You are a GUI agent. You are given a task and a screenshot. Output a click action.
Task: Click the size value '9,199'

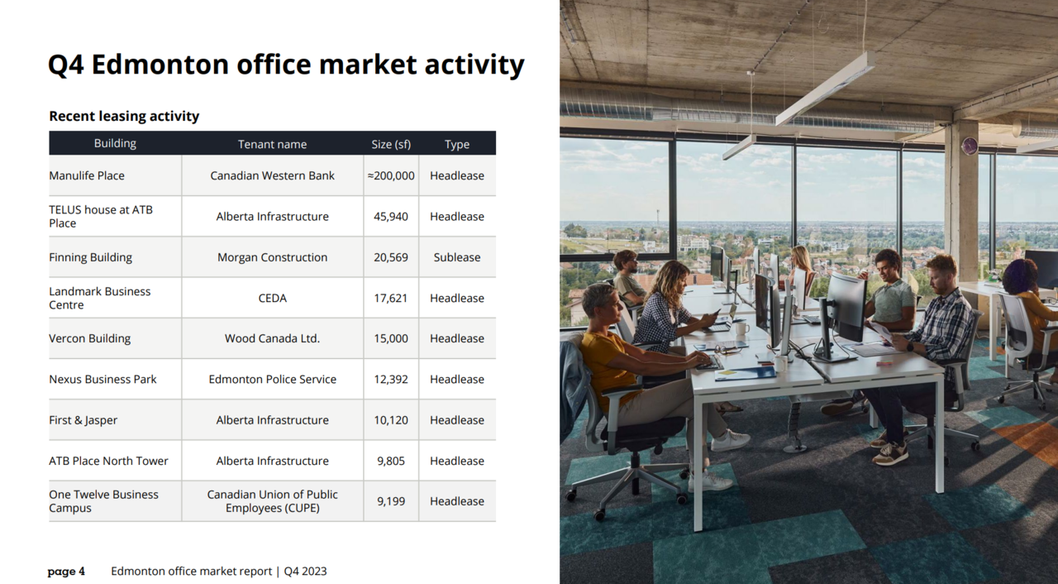(x=391, y=501)
